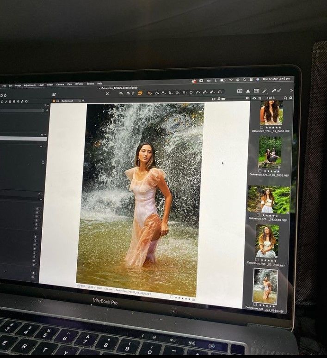Viewport: 327px width, 358px height.
Task: Open the Camera menu
Action: pyautogui.click(x=60, y=85)
